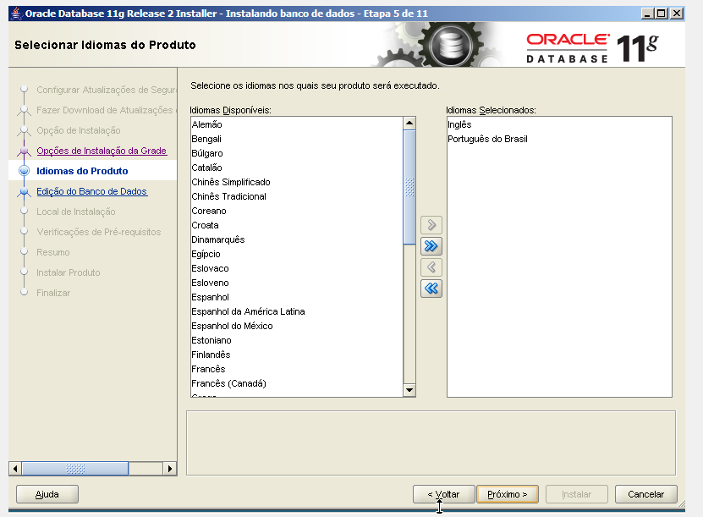The width and height of the screenshot is (703, 517).
Task: Click the steps panel horizontal scrollbar thumb
Action: 75,469
